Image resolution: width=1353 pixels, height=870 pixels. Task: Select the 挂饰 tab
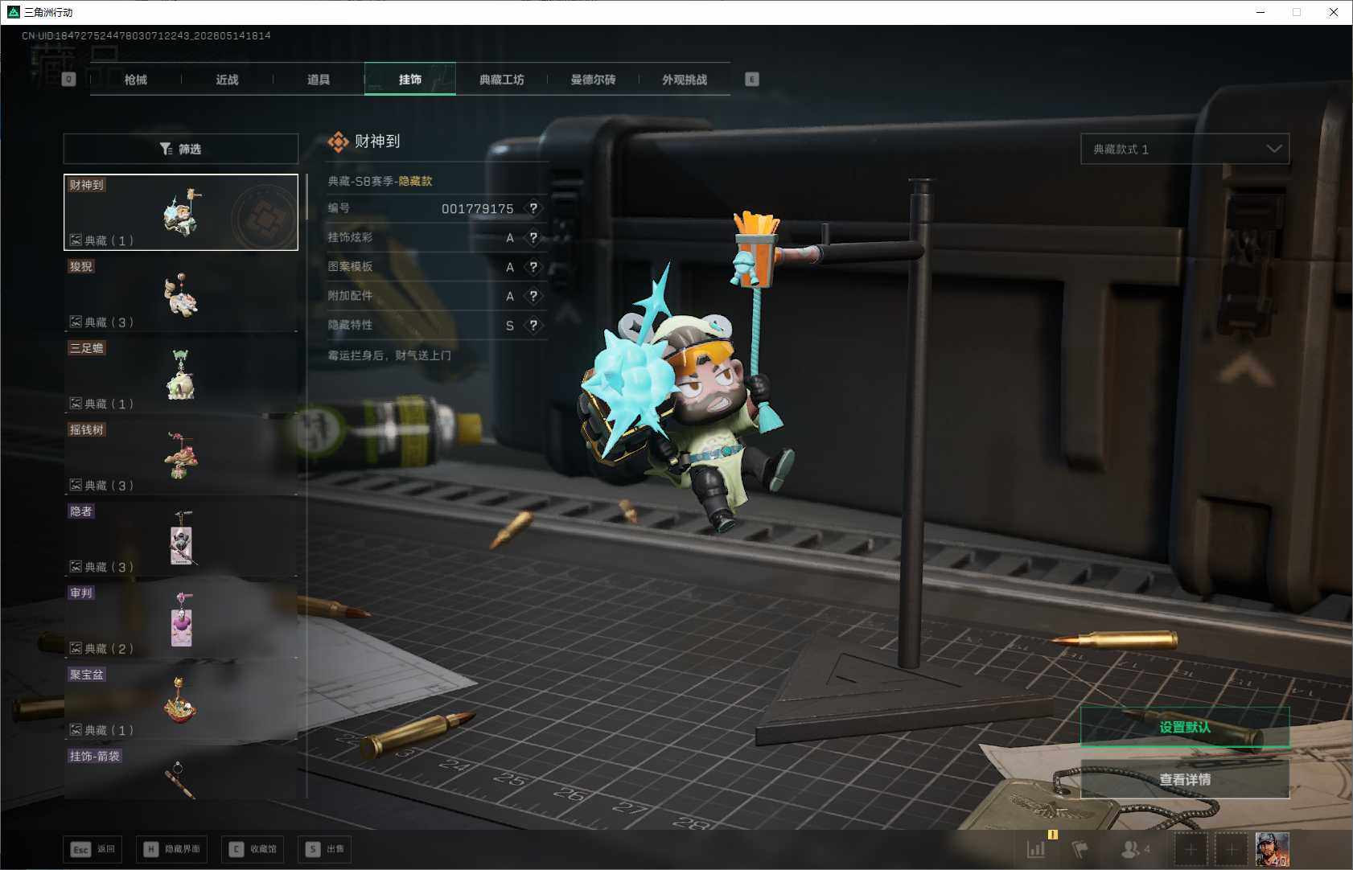click(410, 80)
